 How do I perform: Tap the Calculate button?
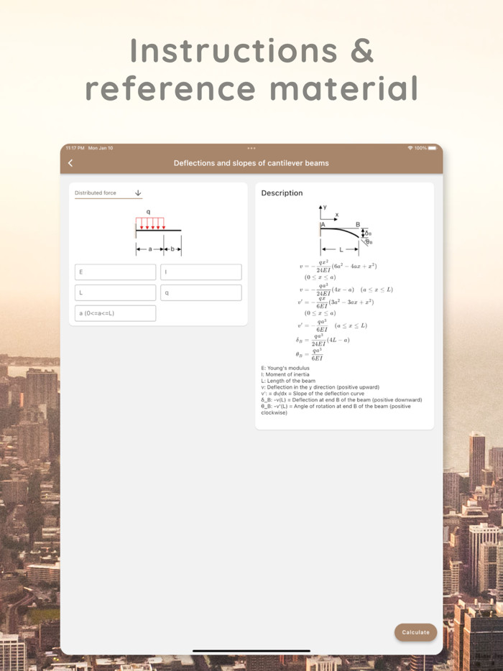(x=415, y=632)
